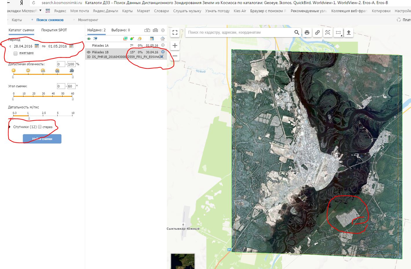Click the magnifier search icon
Viewport: 411px width, 269px height.
(297, 32)
